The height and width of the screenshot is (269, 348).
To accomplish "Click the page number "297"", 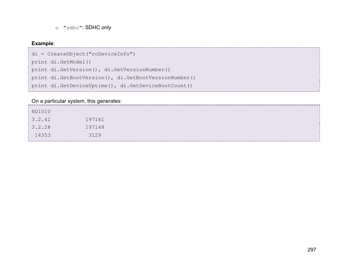I will pos(312,250).
